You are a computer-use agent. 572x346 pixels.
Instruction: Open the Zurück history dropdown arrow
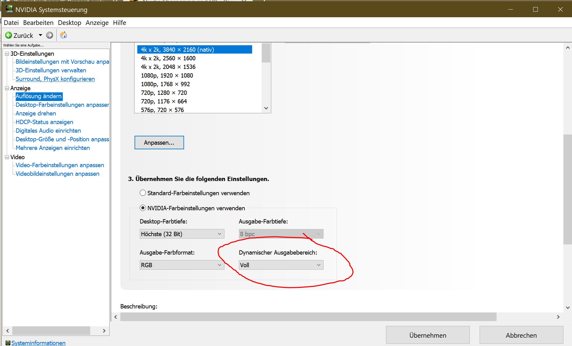click(x=40, y=35)
